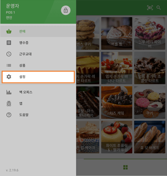Select the chocolate layer cake tile
Image resolution: width=167 pixels, height=176 pixels.
(88, 102)
